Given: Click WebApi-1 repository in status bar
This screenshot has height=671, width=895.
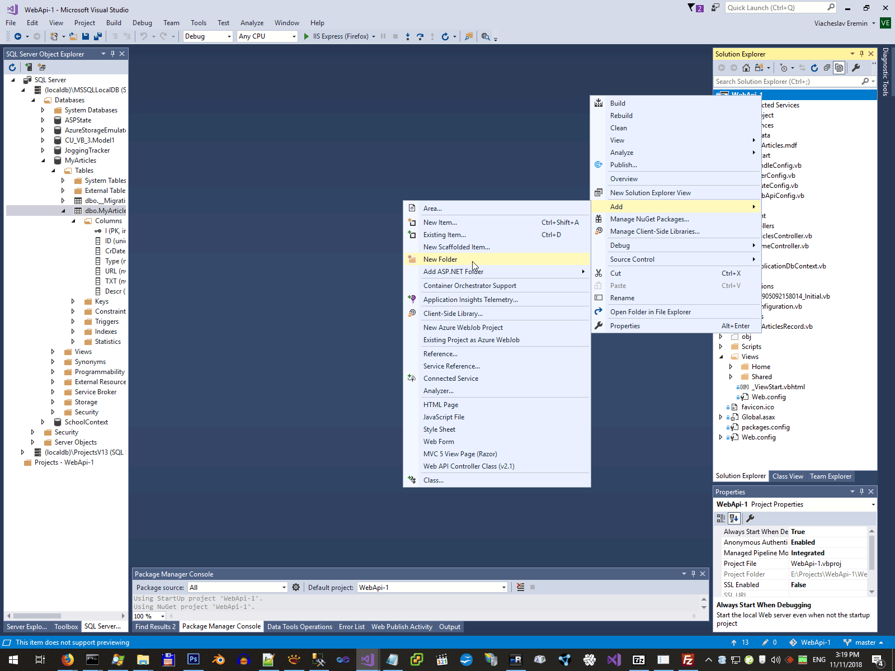Looking at the screenshot, I should tap(810, 642).
